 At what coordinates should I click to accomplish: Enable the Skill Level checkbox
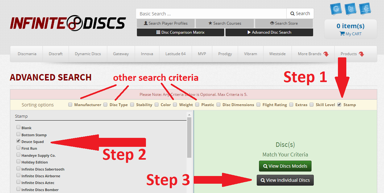[x=312, y=105]
